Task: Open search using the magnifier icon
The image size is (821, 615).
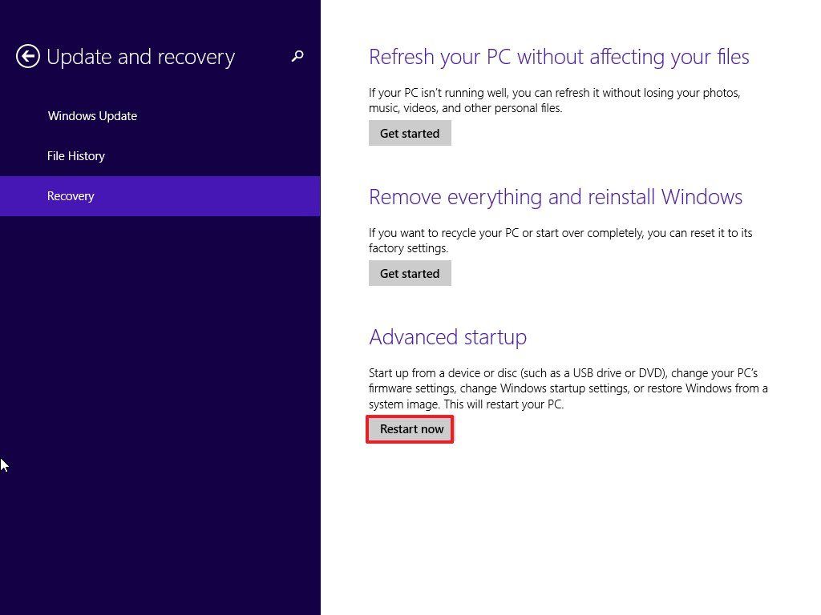Action: tap(297, 57)
